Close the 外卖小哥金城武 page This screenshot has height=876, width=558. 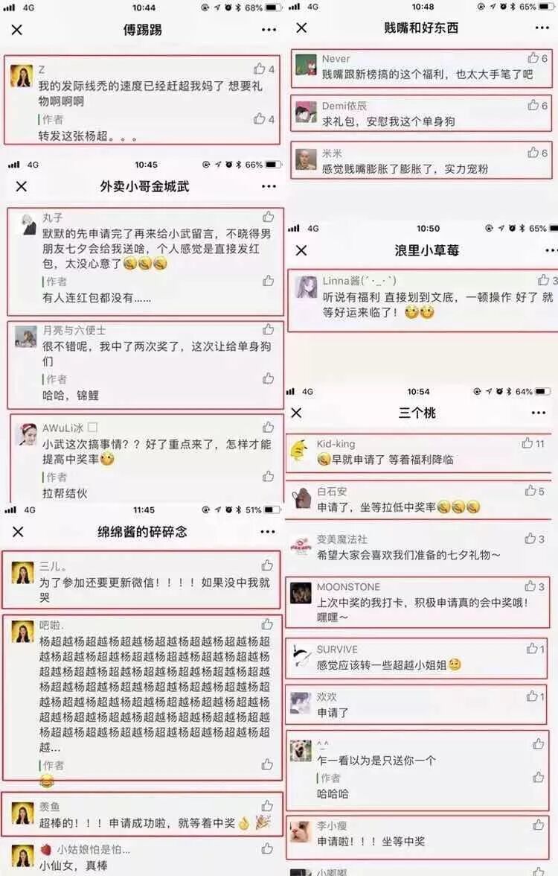pyautogui.click(x=21, y=186)
